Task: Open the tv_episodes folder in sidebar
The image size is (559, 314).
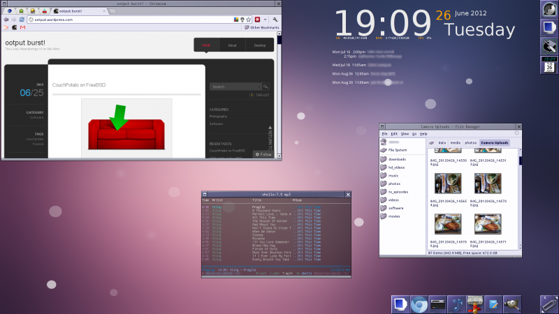Action: (395, 192)
